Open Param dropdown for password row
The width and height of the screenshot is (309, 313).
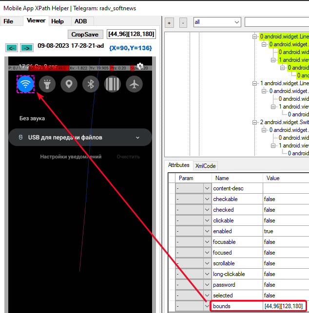207,285
